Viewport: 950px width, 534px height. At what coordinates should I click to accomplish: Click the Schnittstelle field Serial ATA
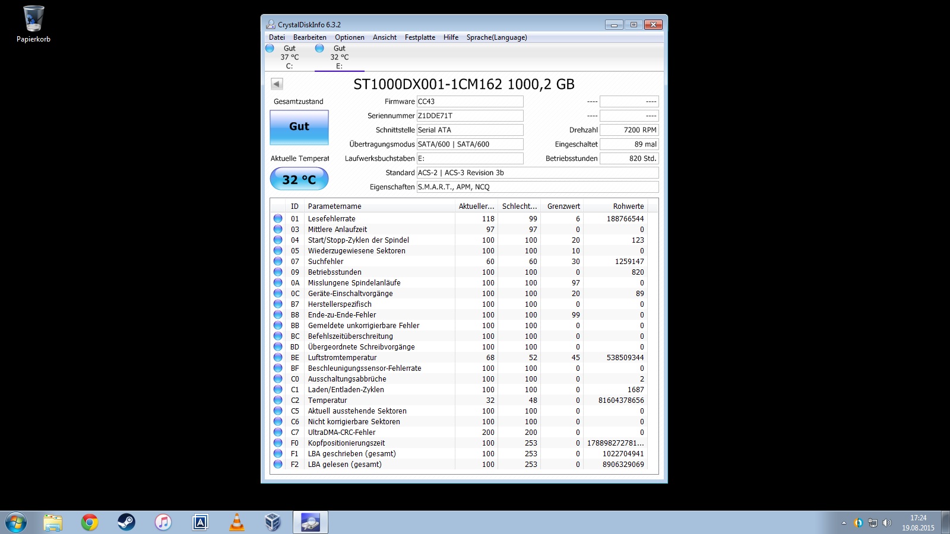[470, 130]
